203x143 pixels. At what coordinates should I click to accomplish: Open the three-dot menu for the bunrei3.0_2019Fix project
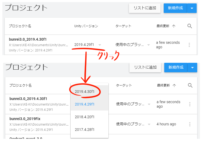pos(190,124)
